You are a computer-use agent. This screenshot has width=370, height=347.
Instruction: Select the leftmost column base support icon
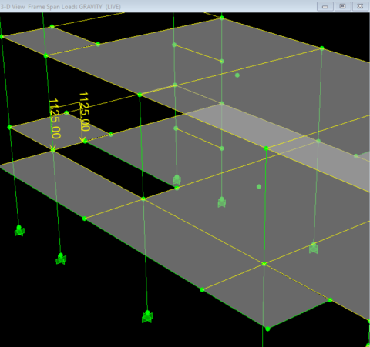tap(19, 231)
